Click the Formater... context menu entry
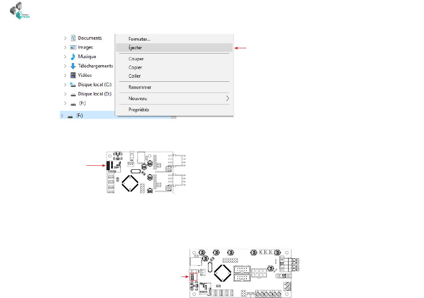 (x=139, y=39)
